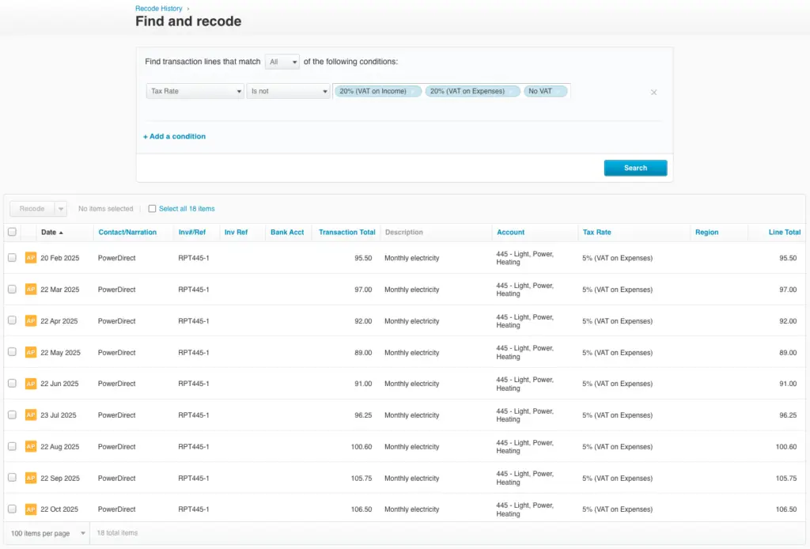This screenshot has width=810, height=549.
Task: Click the AP icon for 22 Oct 2025 row
Action: click(x=31, y=509)
